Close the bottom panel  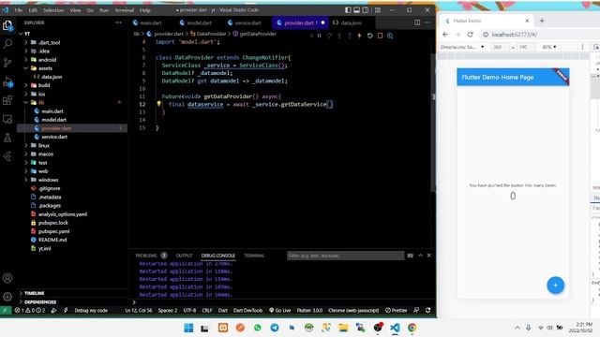coord(429,256)
